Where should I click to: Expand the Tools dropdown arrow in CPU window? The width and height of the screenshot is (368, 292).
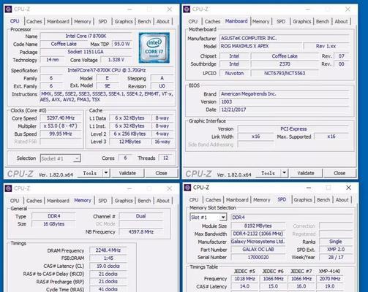[x=106, y=173]
